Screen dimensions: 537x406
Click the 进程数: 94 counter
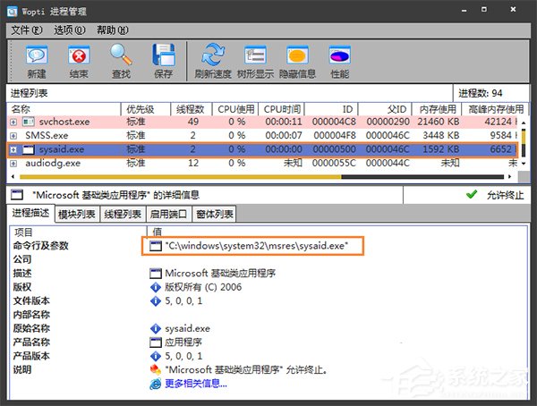[x=480, y=93]
